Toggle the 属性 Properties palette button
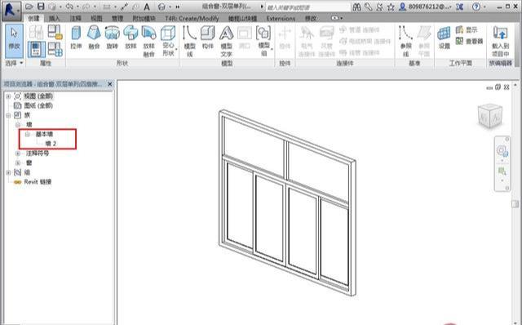The image size is (522, 325). [x=36, y=49]
